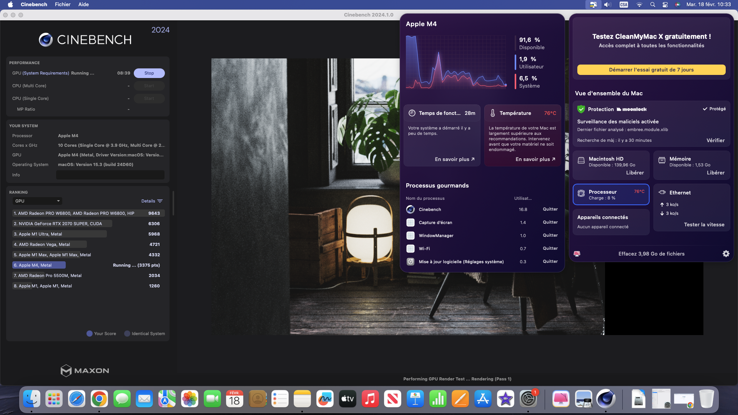Screen dimensions: 738x415
Task: Stop the GPU benchmark run
Action: (149, 73)
